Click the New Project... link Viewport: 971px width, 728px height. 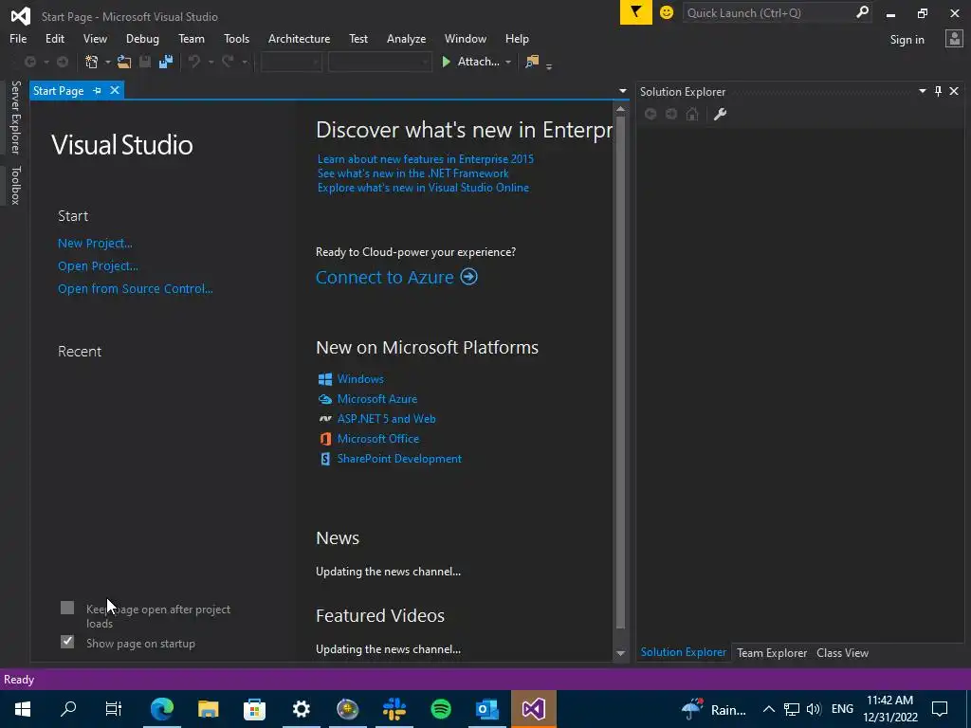[x=95, y=244]
